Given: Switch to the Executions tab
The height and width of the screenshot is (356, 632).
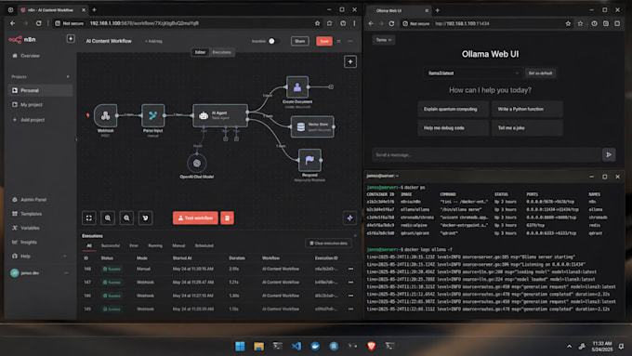Looking at the screenshot, I should [x=221, y=52].
